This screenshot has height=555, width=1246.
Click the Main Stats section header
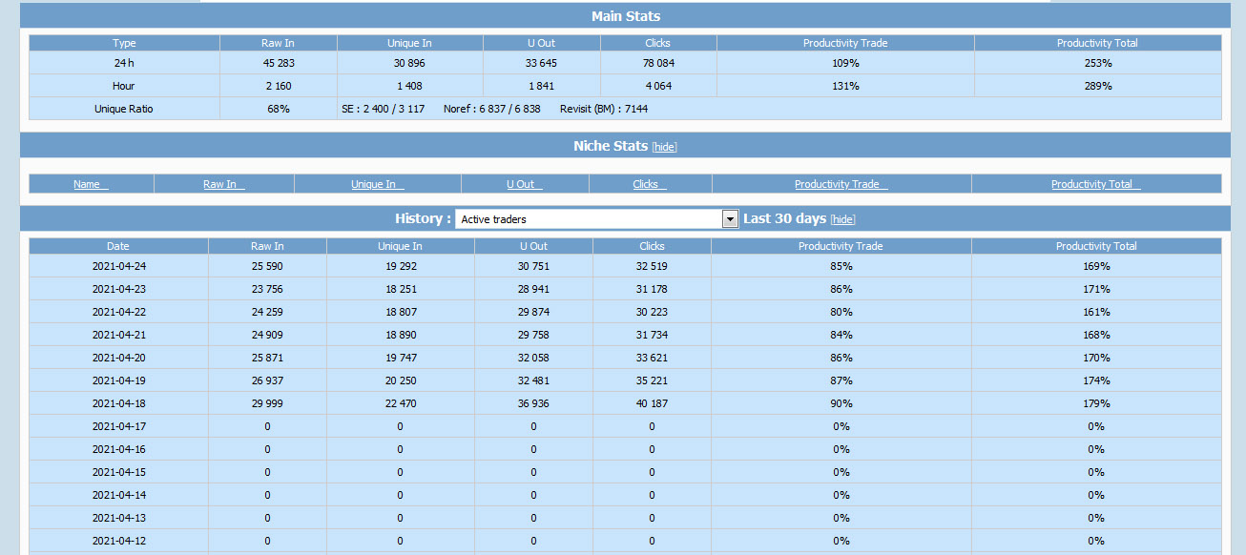point(626,15)
